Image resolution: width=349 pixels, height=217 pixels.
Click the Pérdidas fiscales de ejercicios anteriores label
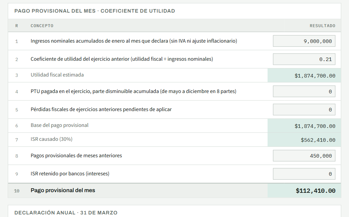(101, 109)
